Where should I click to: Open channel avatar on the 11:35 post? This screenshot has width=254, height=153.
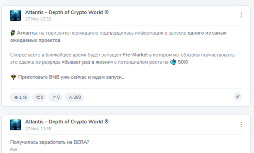pos(15,124)
